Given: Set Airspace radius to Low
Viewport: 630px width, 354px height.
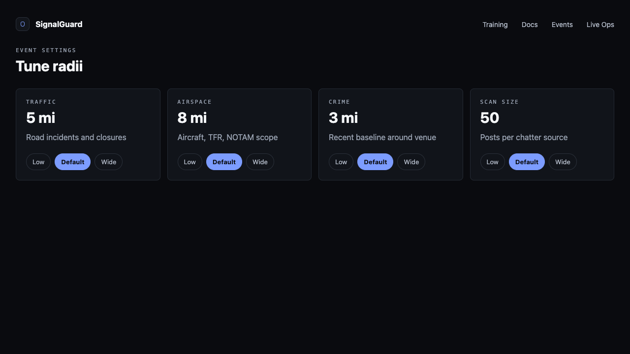Looking at the screenshot, I should 189,162.
